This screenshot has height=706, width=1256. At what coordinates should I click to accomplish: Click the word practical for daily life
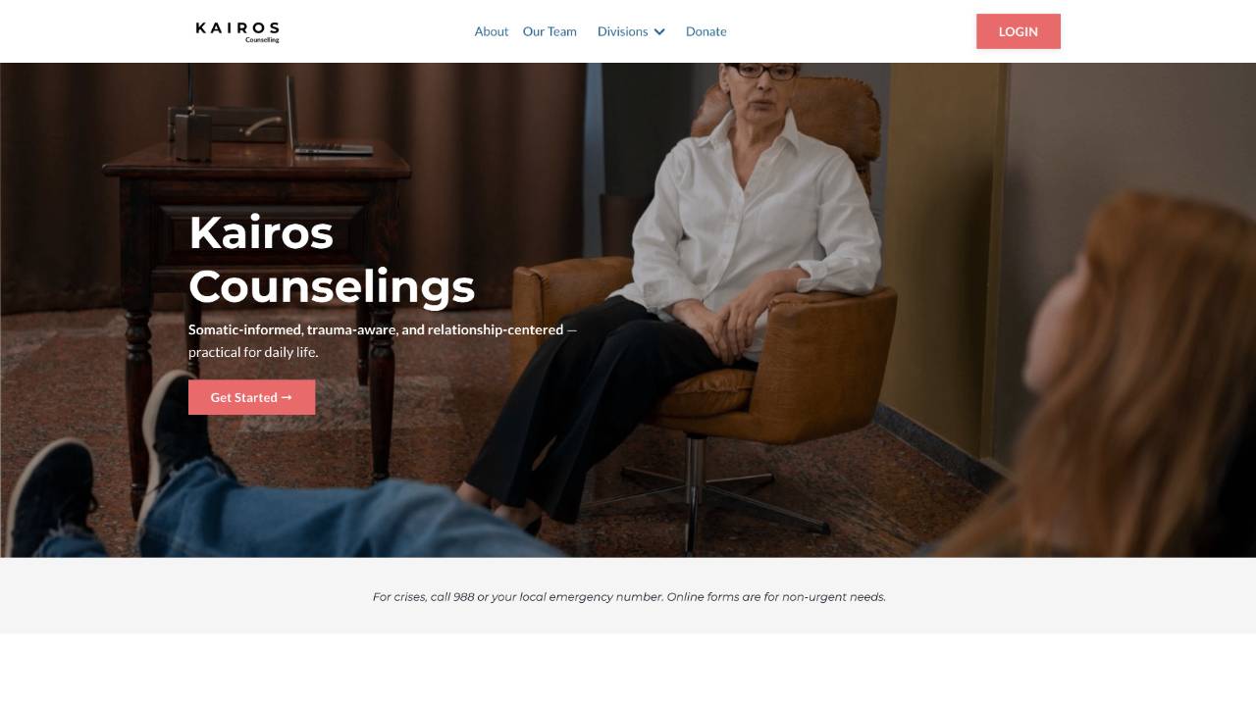(253, 352)
